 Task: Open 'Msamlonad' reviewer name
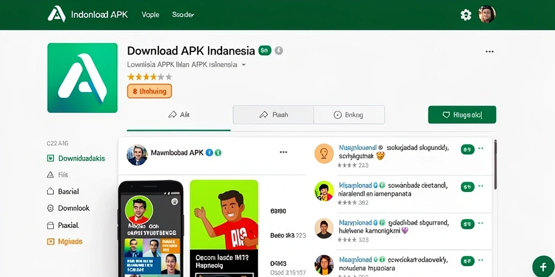point(356,260)
